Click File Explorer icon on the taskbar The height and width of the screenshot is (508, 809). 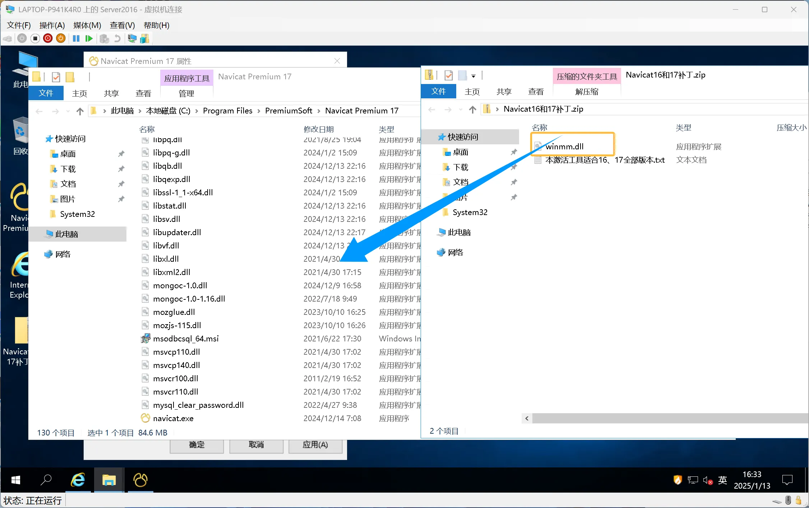tap(109, 480)
